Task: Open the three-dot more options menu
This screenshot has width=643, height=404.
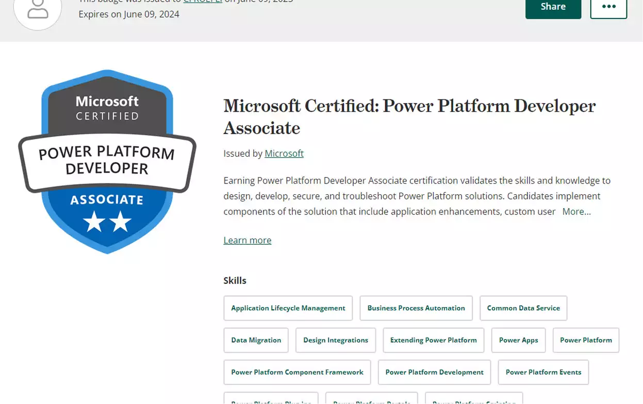Action: pyautogui.click(x=608, y=7)
